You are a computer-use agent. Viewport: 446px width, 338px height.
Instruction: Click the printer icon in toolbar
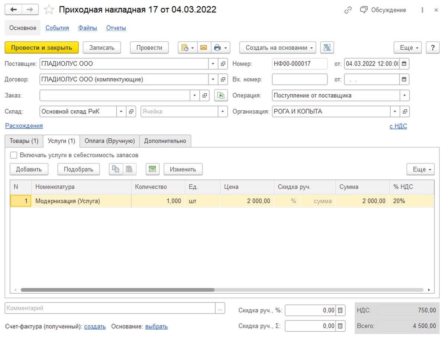pyautogui.click(x=217, y=48)
